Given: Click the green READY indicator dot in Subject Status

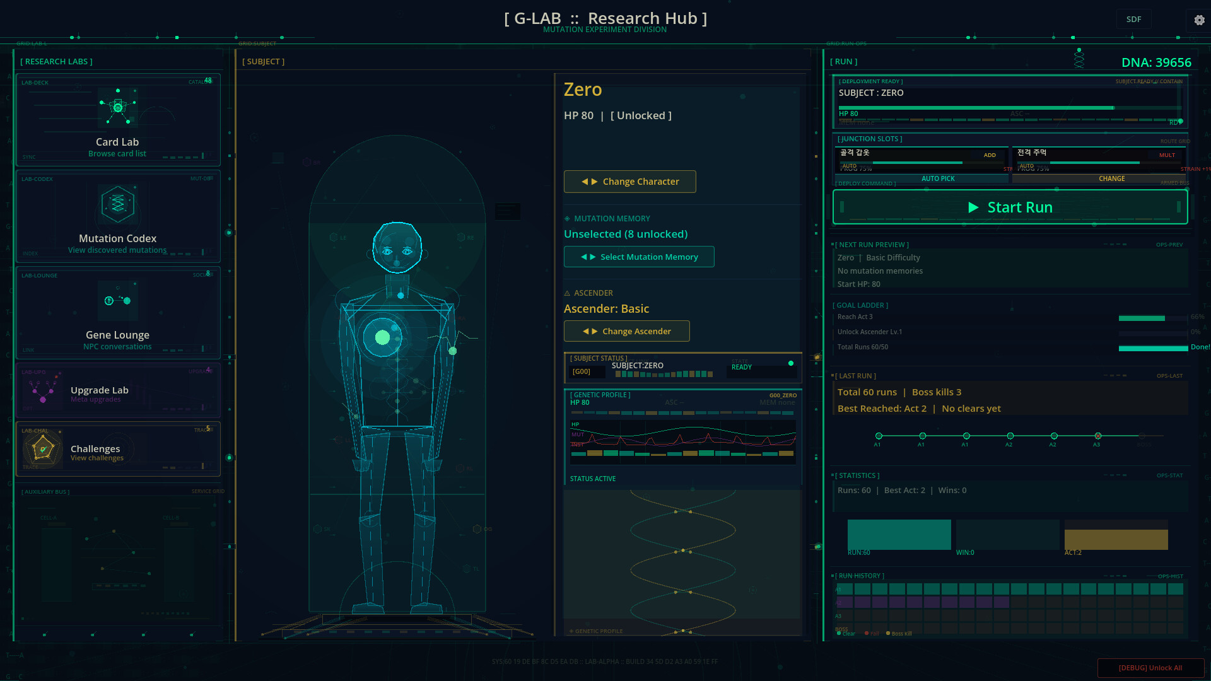Looking at the screenshot, I should point(791,363).
